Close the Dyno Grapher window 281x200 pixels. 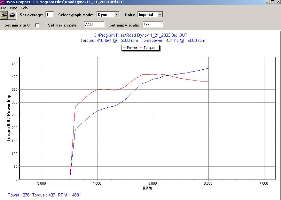tap(277, 2)
